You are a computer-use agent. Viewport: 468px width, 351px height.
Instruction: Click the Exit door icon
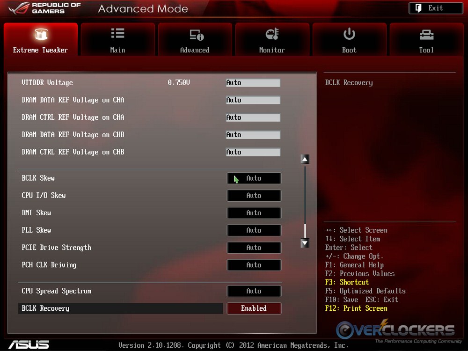418,8
